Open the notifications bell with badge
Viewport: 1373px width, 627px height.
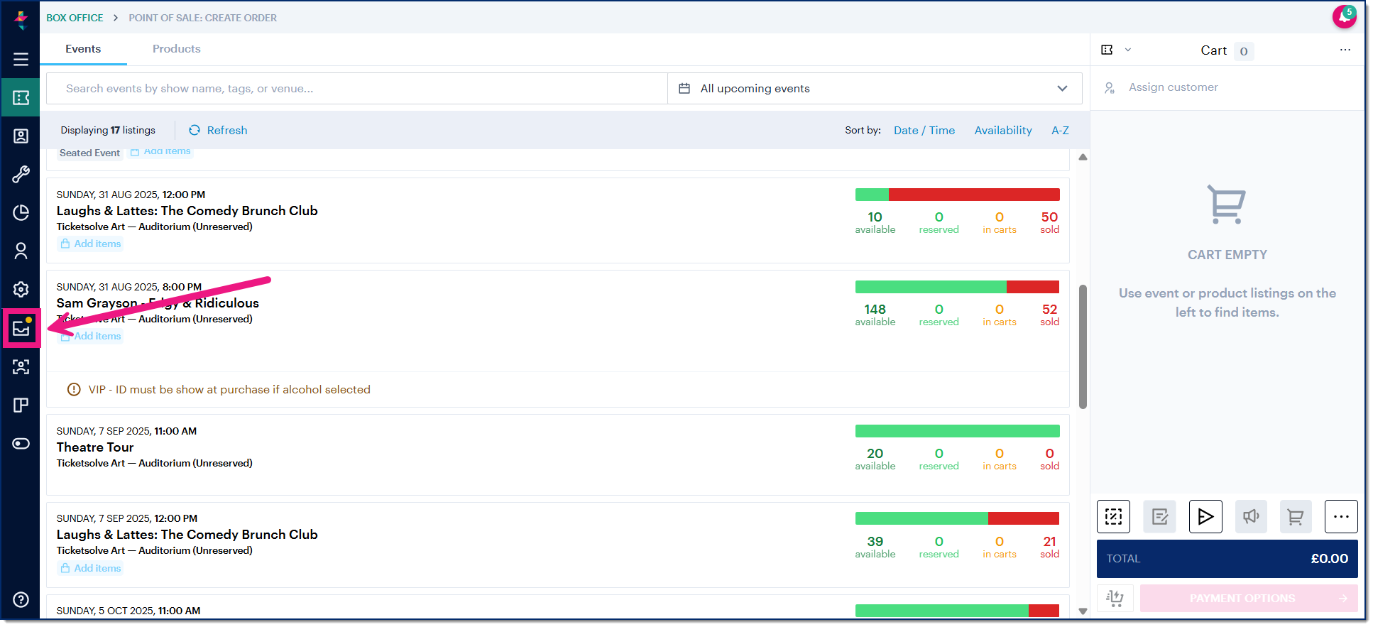click(x=1344, y=16)
